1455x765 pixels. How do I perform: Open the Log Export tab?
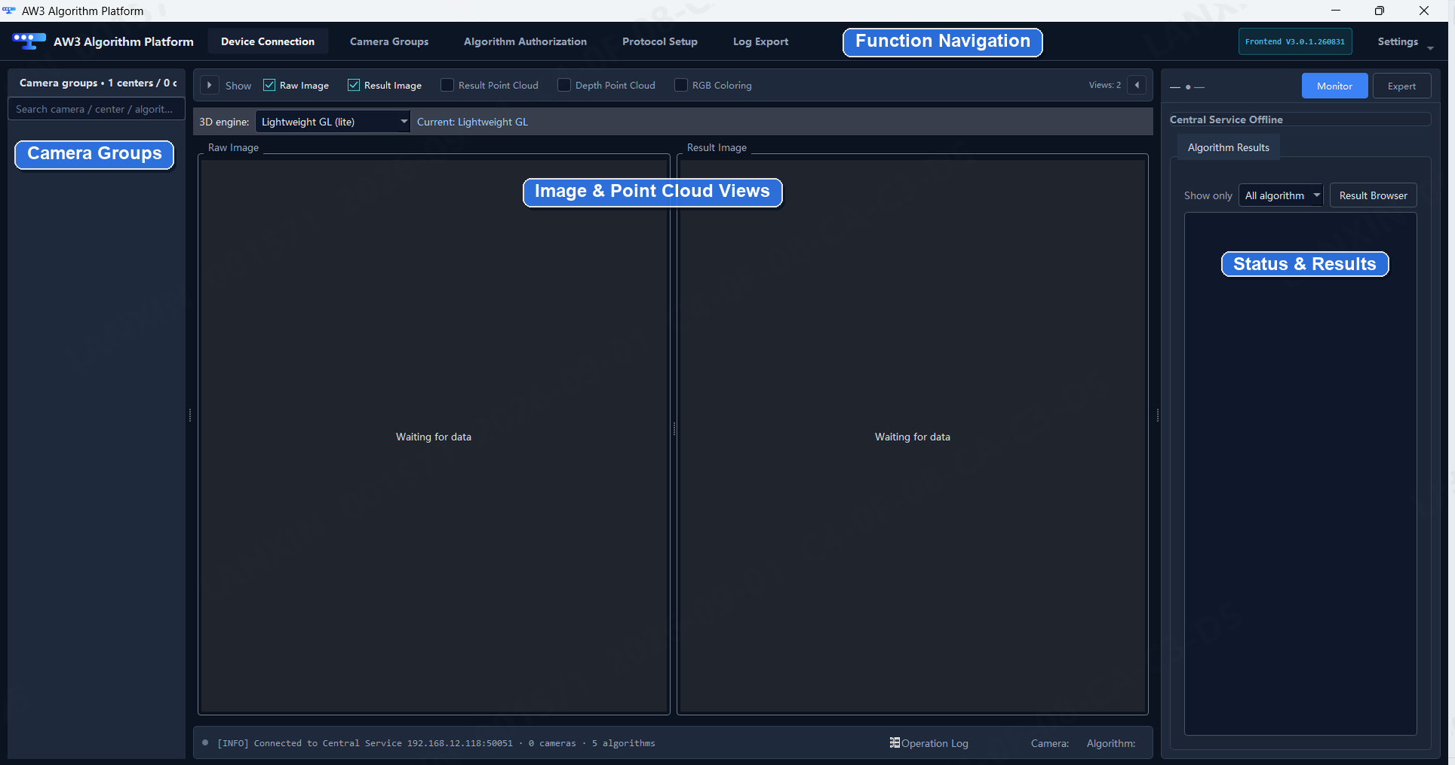click(760, 41)
